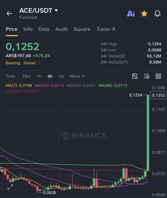
Task: Click the 0,0871 price axis label
Action: [x=159, y=152]
